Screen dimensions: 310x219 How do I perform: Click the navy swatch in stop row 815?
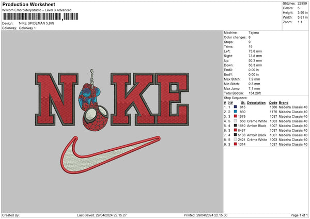[235, 107]
